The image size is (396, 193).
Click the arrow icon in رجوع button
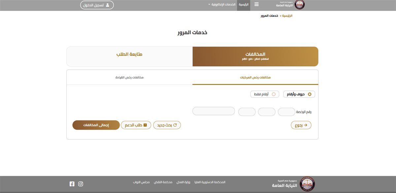305,125
